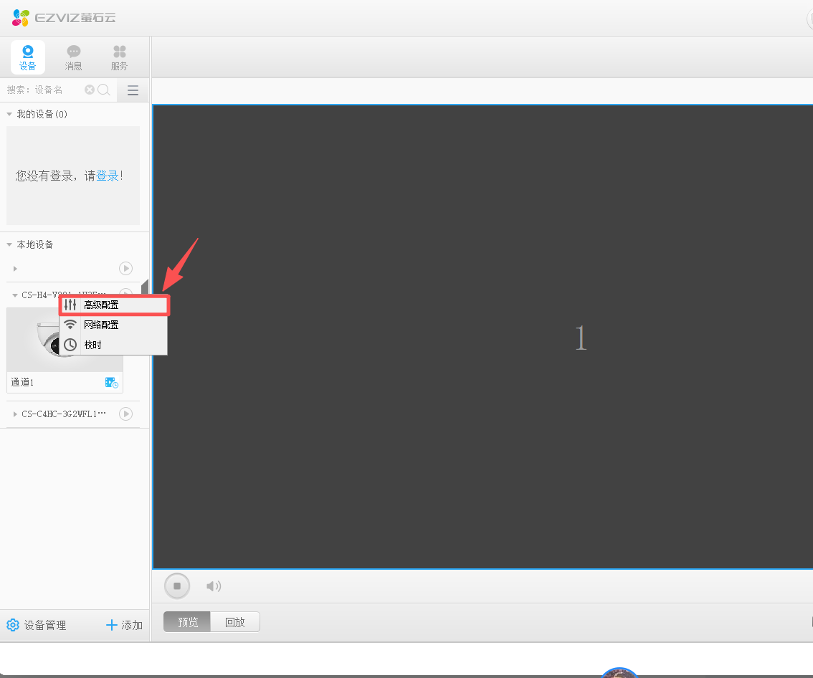Mute the preview speaker volume
813x678 pixels.
(213, 586)
